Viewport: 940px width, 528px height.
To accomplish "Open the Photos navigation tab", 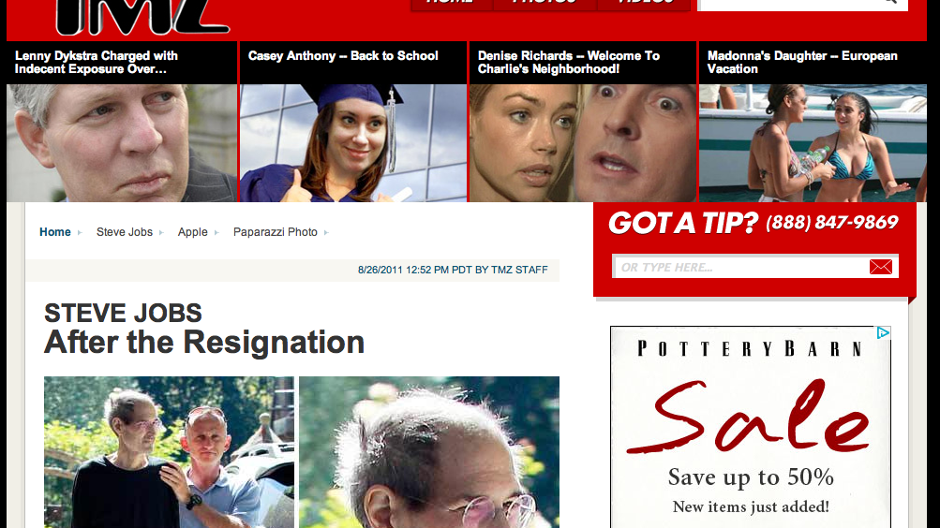I will click(x=545, y=4).
